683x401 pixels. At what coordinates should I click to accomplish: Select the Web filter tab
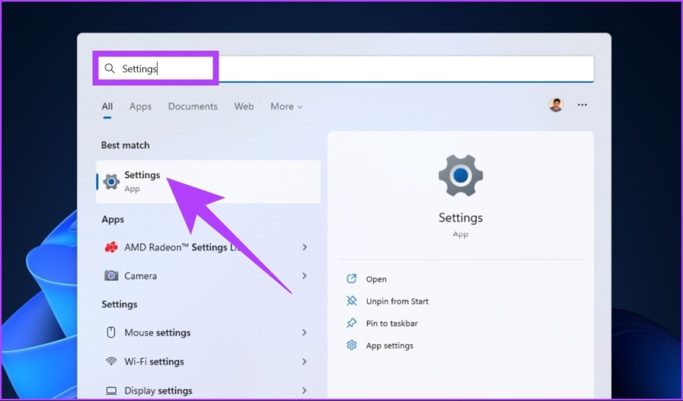[x=243, y=107]
